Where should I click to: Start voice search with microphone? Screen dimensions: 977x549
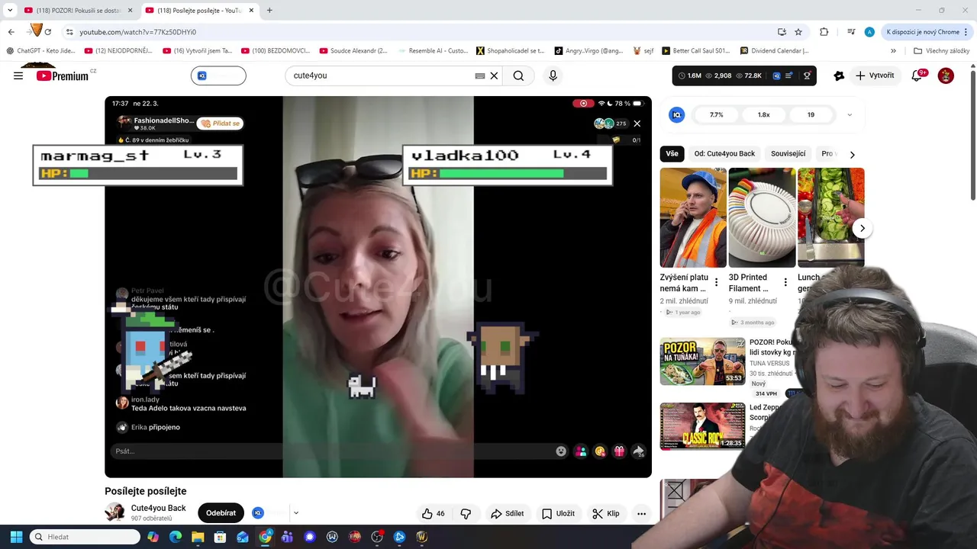(553, 75)
